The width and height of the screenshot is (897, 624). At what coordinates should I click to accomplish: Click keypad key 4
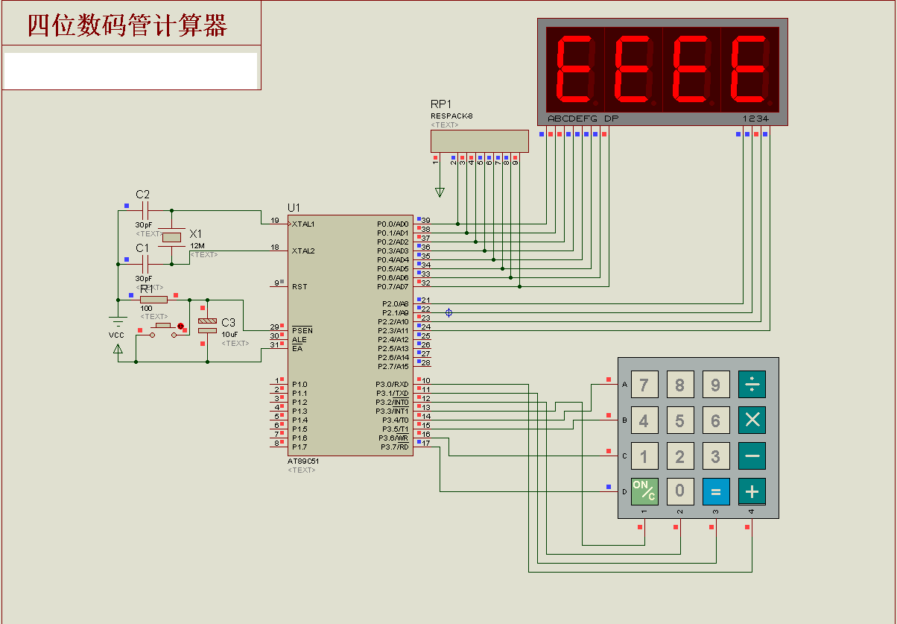pyautogui.click(x=644, y=420)
